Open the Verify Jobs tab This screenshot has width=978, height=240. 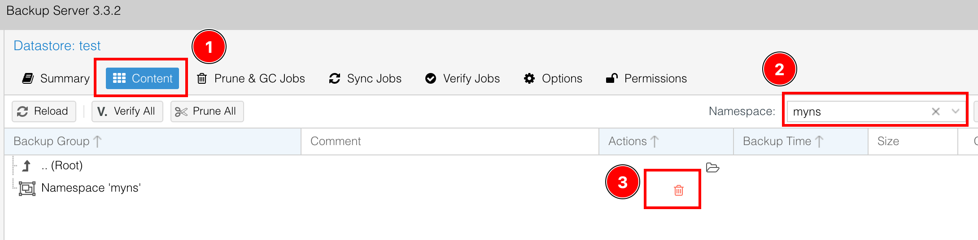463,78
